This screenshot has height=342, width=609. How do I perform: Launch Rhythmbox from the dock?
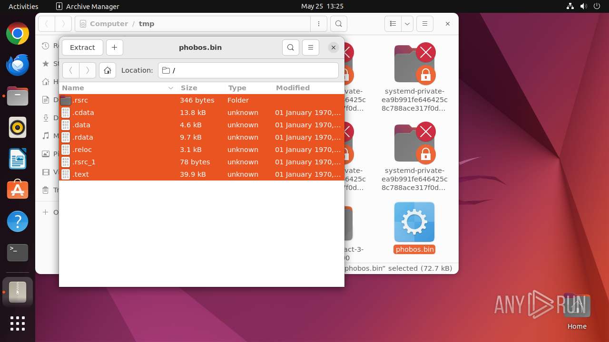tap(18, 128)
